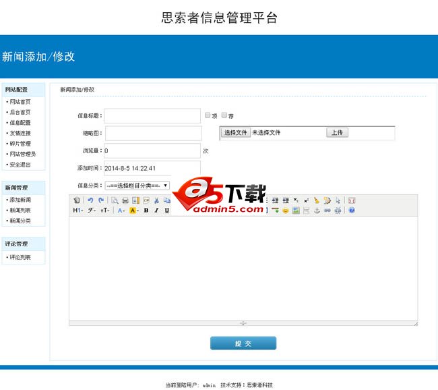Open the font family dropdown
438x390 pixels.
tap(92, 211)
